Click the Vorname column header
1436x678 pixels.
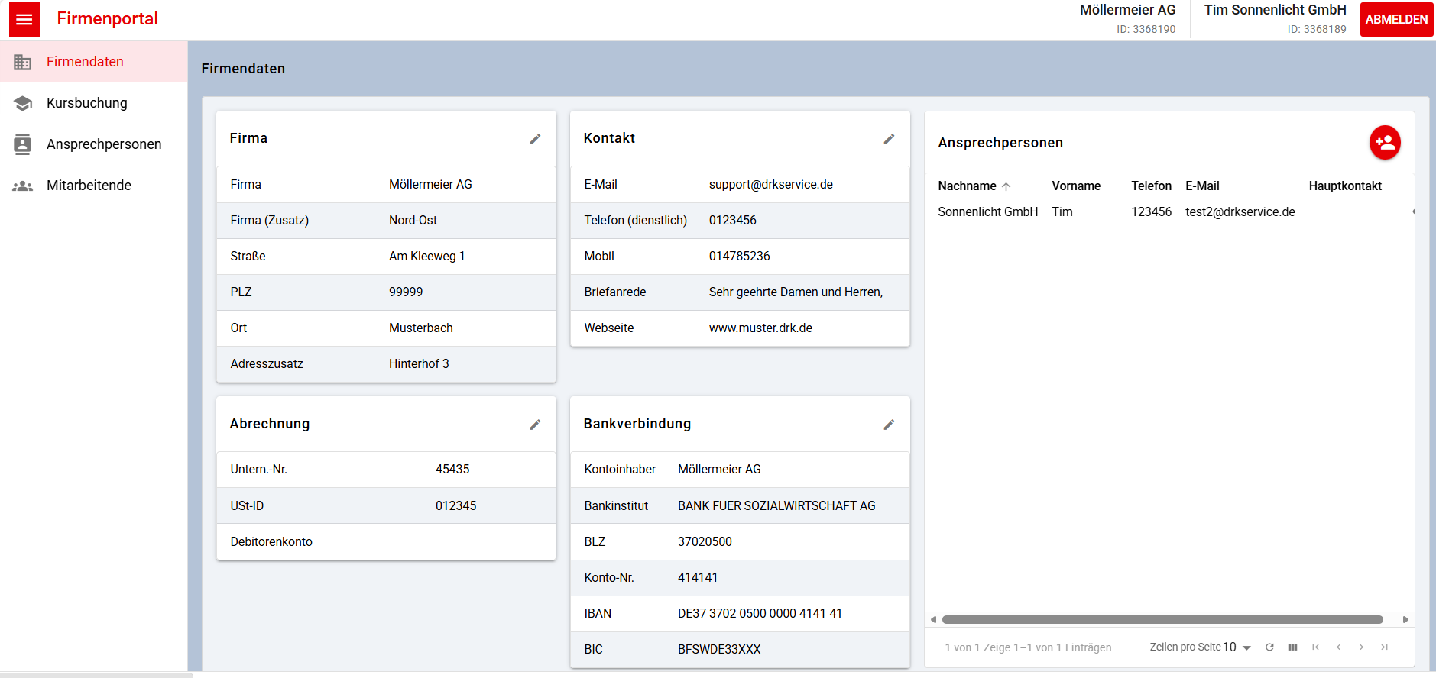1076,186
